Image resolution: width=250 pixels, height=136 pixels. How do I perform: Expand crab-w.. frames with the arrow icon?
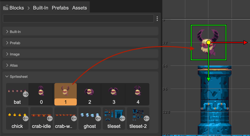pyautogui.click(x=74, y=119)
